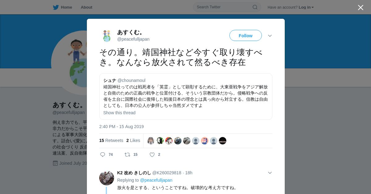371x194 pixels.
Task: Like the tweet with the heart icon
Action: (x=152, y=155)
